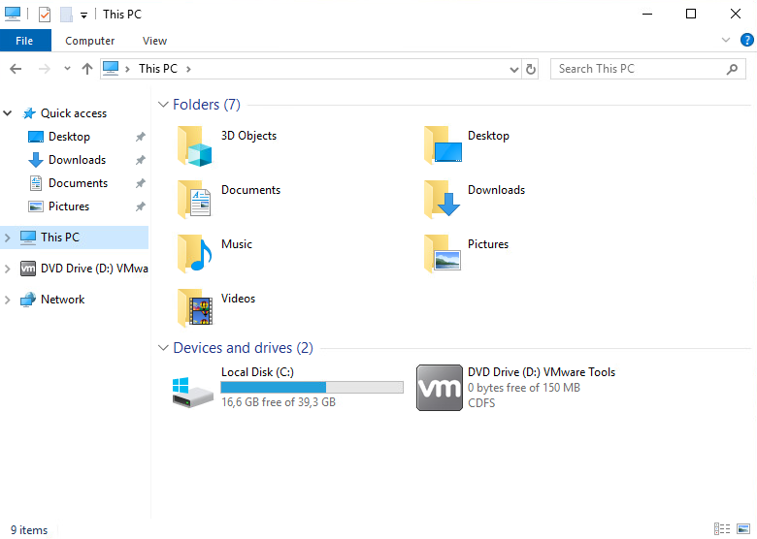Screen dimensions: 757x539
Task: Expand the This PC tree node
Action: click(x=7, y=238)
